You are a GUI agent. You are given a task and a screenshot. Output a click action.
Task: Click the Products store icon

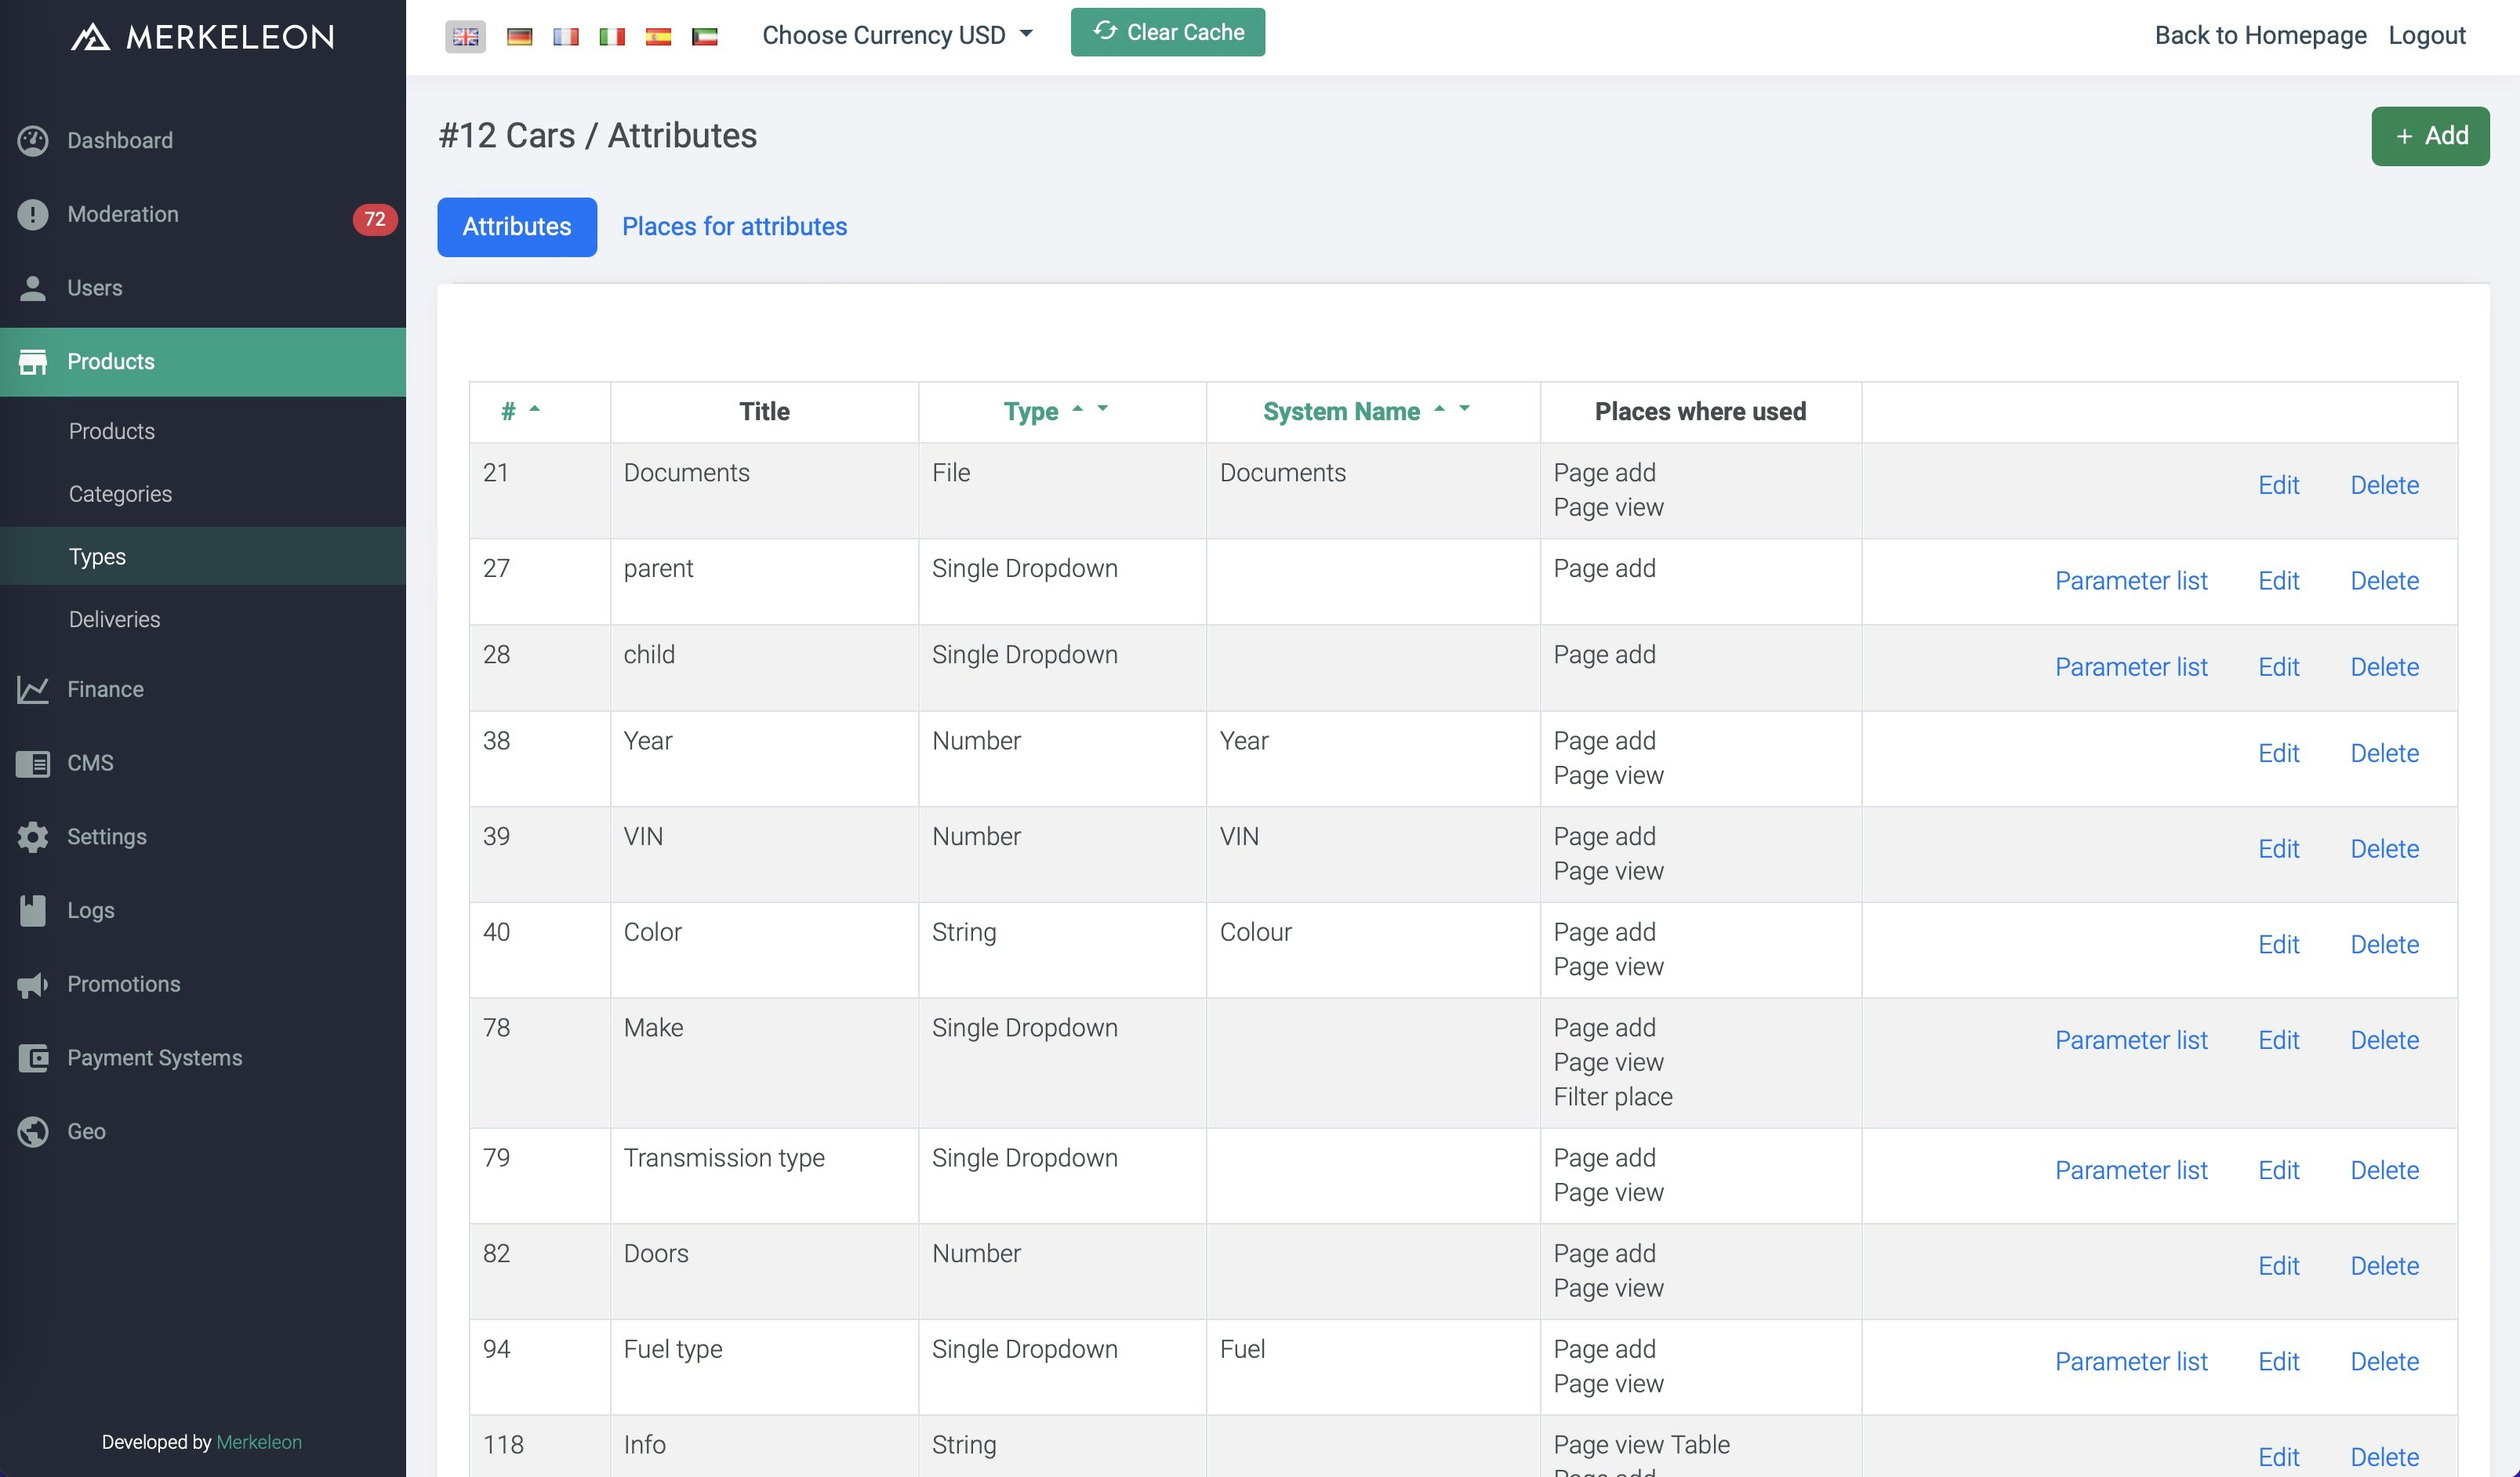coord(33,362)
